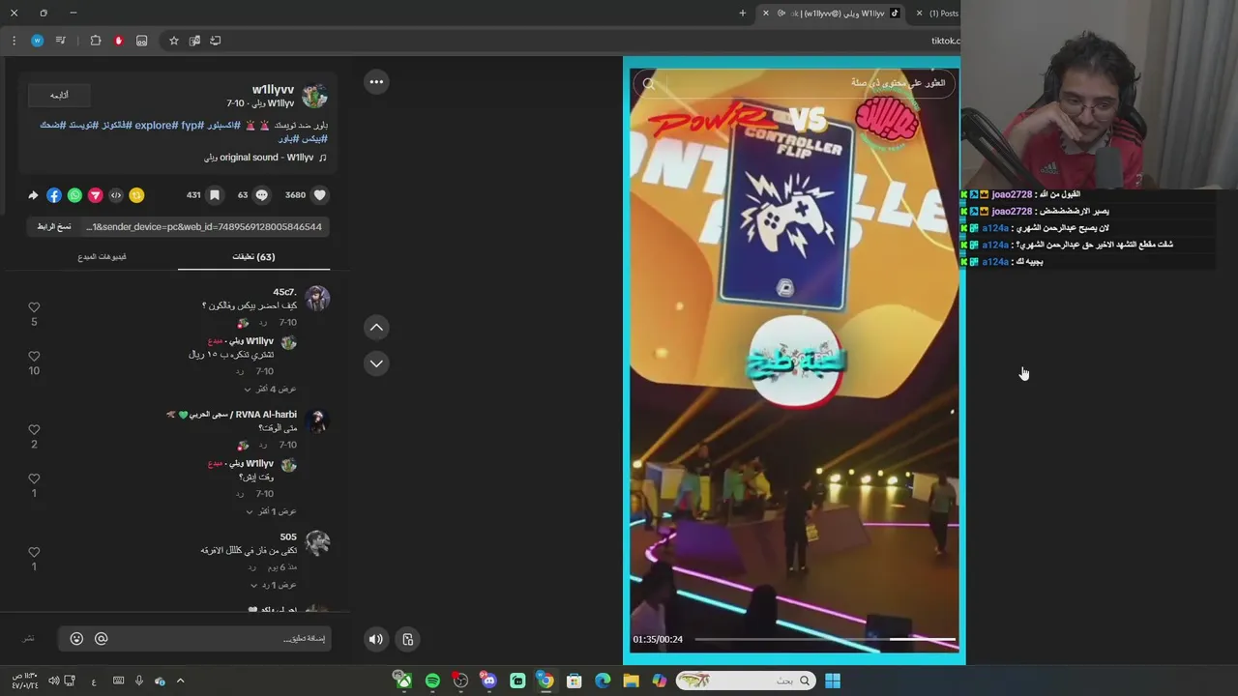Open the three-dot more options button
This screenshot has width=1238, height=696.
[x=376, y=82]
